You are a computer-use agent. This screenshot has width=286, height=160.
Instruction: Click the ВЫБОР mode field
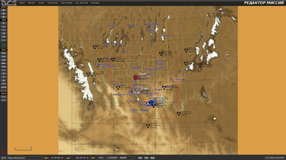[x=127, y=158]
